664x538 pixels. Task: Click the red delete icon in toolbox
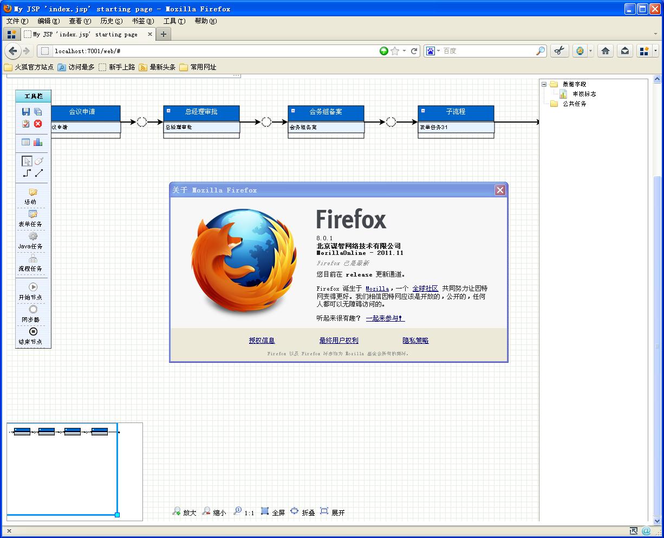[x=38, y=124]
